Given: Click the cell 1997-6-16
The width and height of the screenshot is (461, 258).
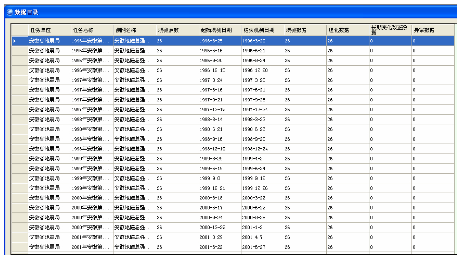Looking at the screenshot, I should [220, 90].
